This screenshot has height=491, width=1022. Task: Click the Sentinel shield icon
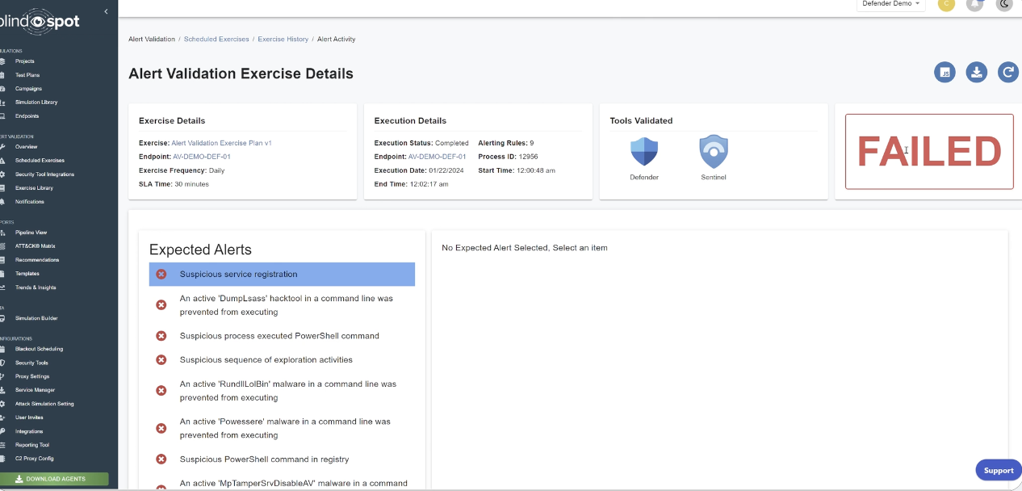click(713, 152)
